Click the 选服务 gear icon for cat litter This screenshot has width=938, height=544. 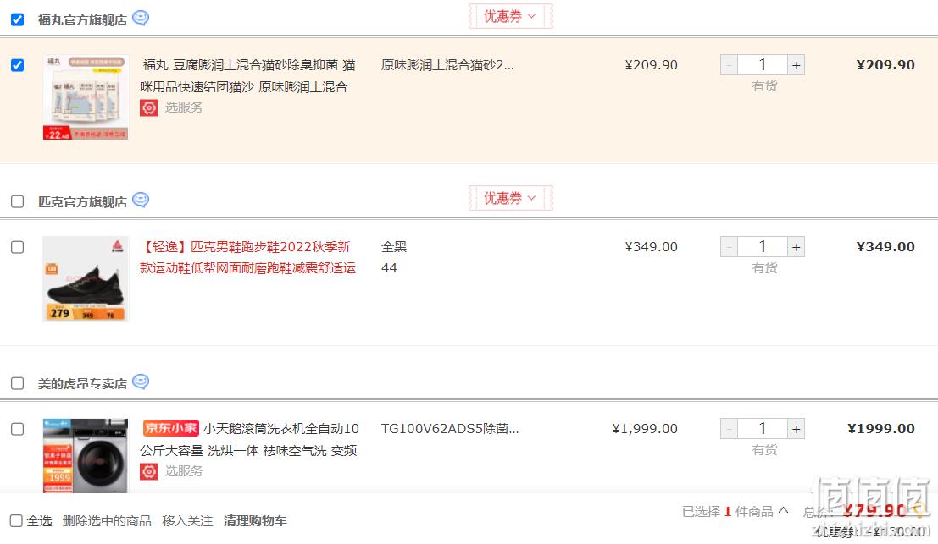(149, 107)
